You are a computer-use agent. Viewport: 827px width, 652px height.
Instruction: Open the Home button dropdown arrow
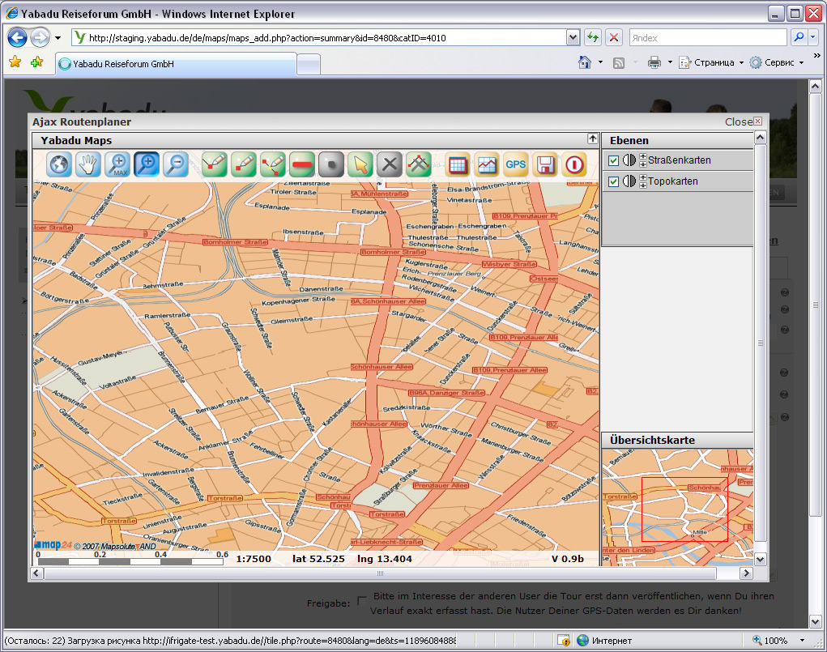tap(600, 62)
